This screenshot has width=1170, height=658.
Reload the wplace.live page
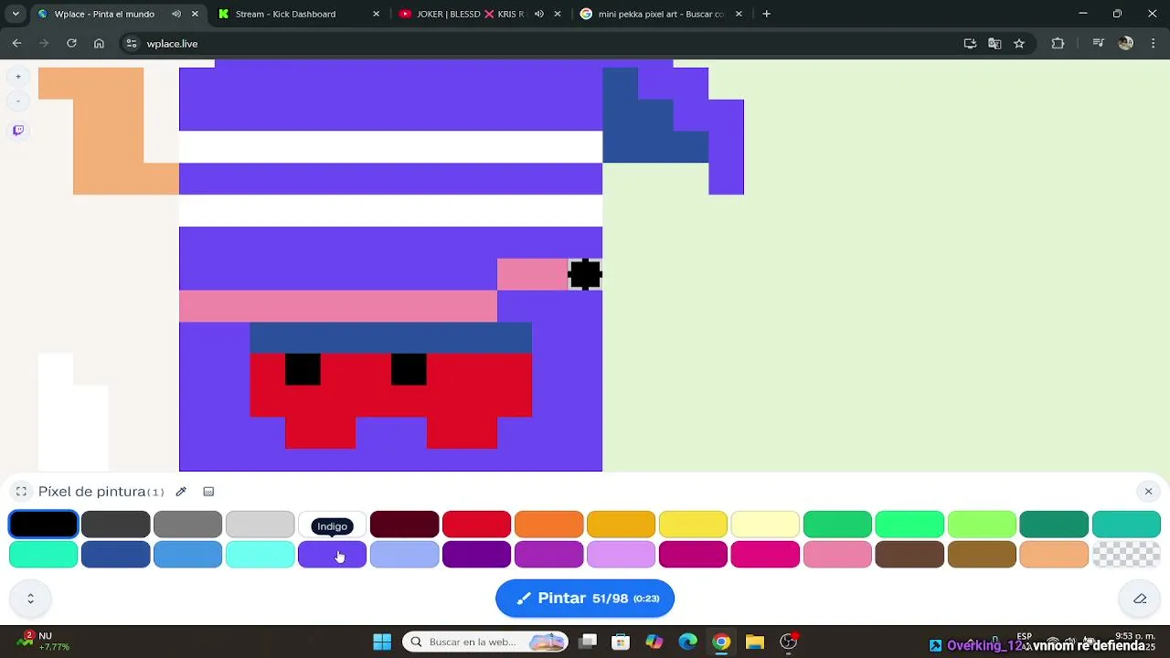pyautogui.click(x=71, y=43)
